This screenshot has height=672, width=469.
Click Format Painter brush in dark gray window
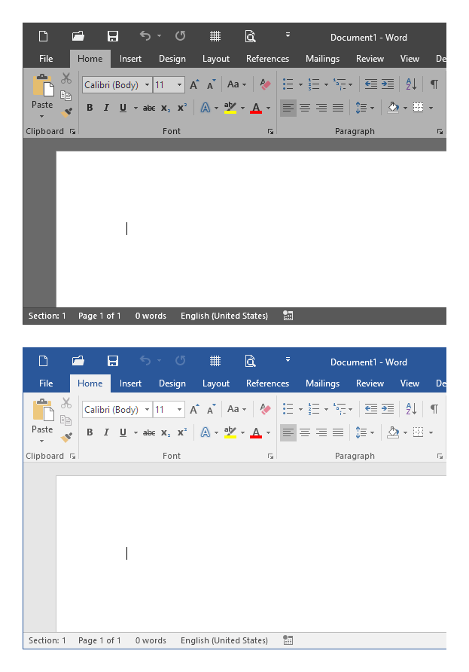[x=66, y=112]
